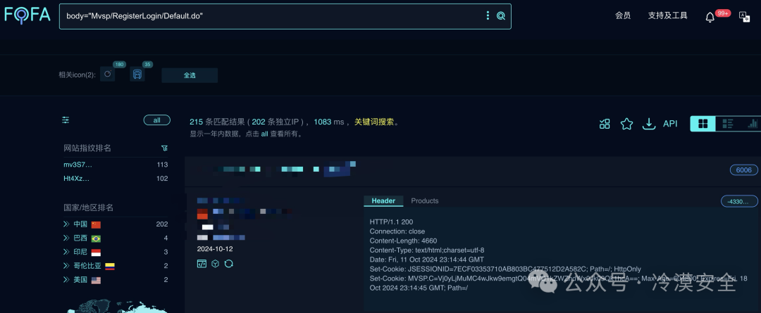Click the port 6006 badge
The image size is (761, 313).
[743, 170]
